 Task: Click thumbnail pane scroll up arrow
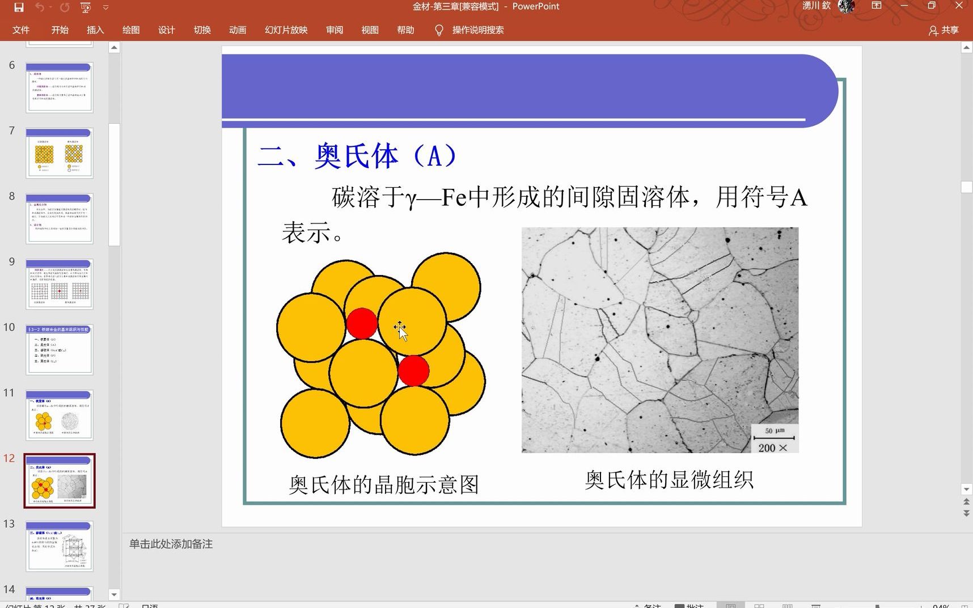coord(114,48)
